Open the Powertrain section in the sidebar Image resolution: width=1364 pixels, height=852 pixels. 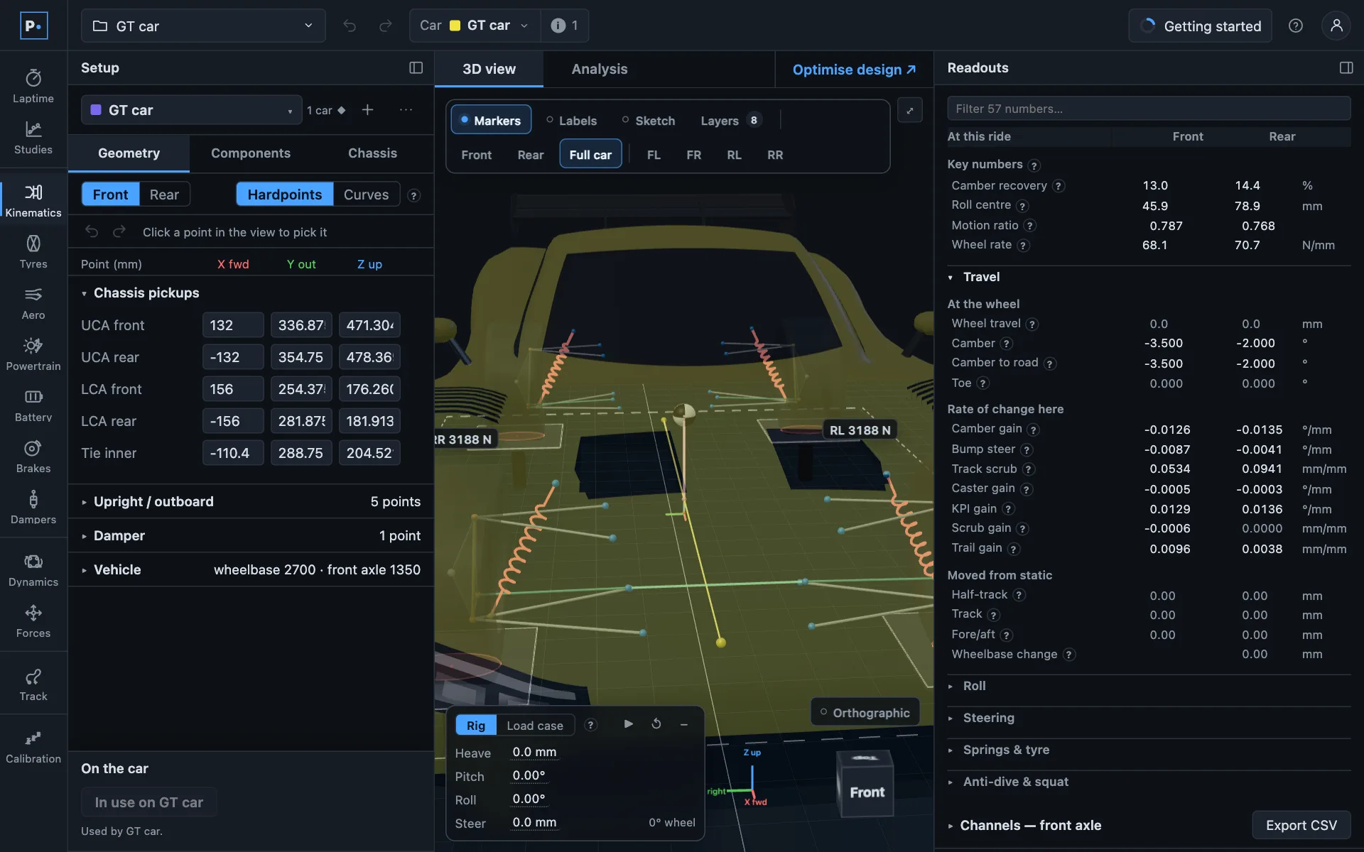tap(33, 354)
